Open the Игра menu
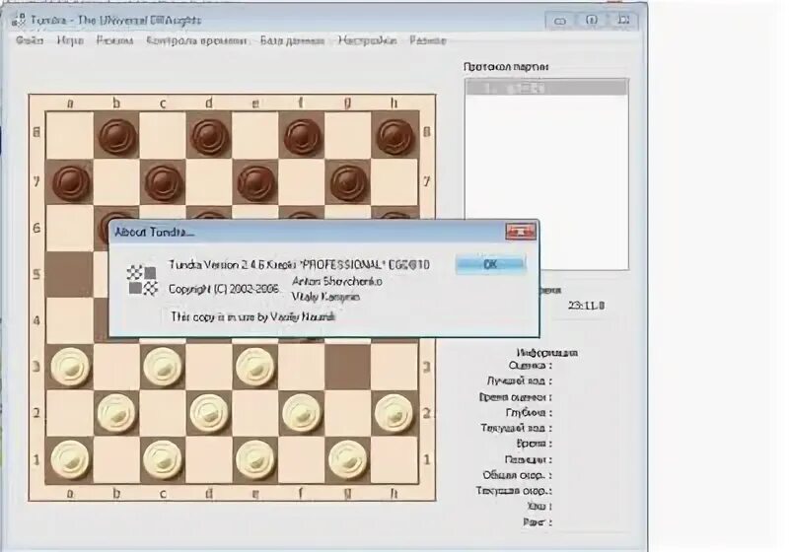 70,40
